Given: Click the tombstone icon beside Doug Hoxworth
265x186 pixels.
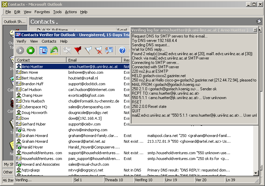Looking at the screenshot, I should click(19, 112).
